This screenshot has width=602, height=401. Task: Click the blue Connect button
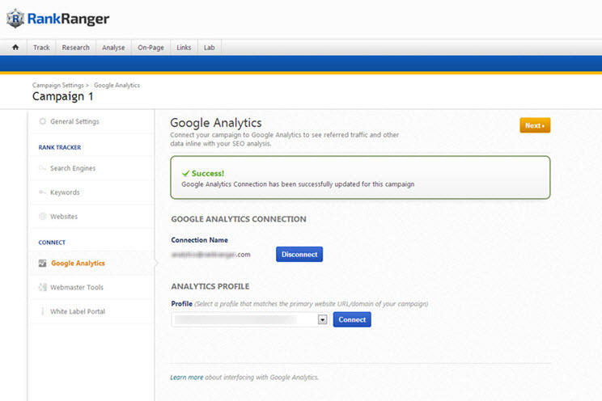click(x=352, y=319)
